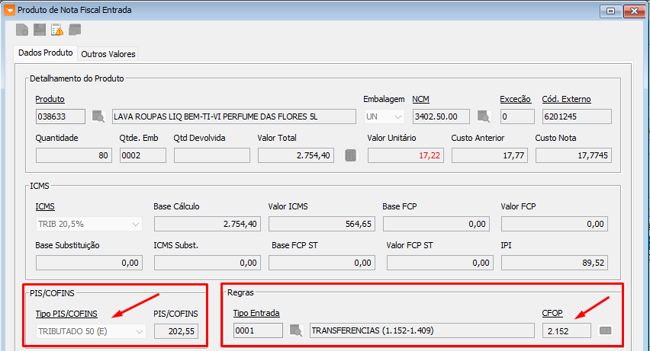Open Tipo Entrada search magnifier icon

(x=296, y=330)
